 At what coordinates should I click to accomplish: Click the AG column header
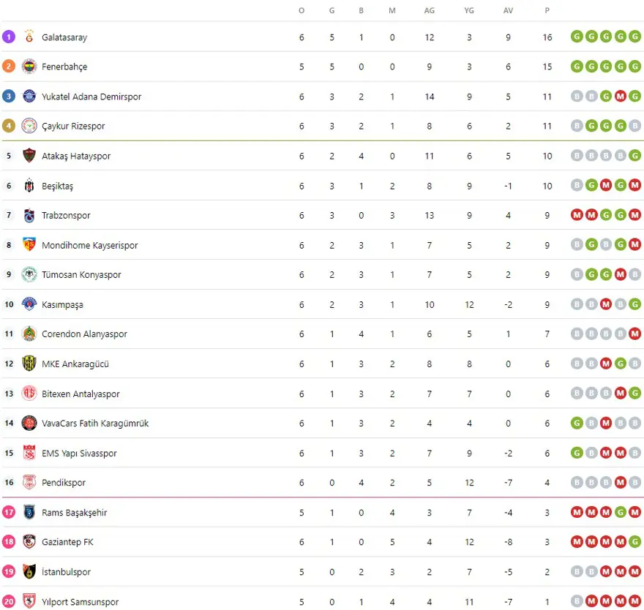(429, 10)
